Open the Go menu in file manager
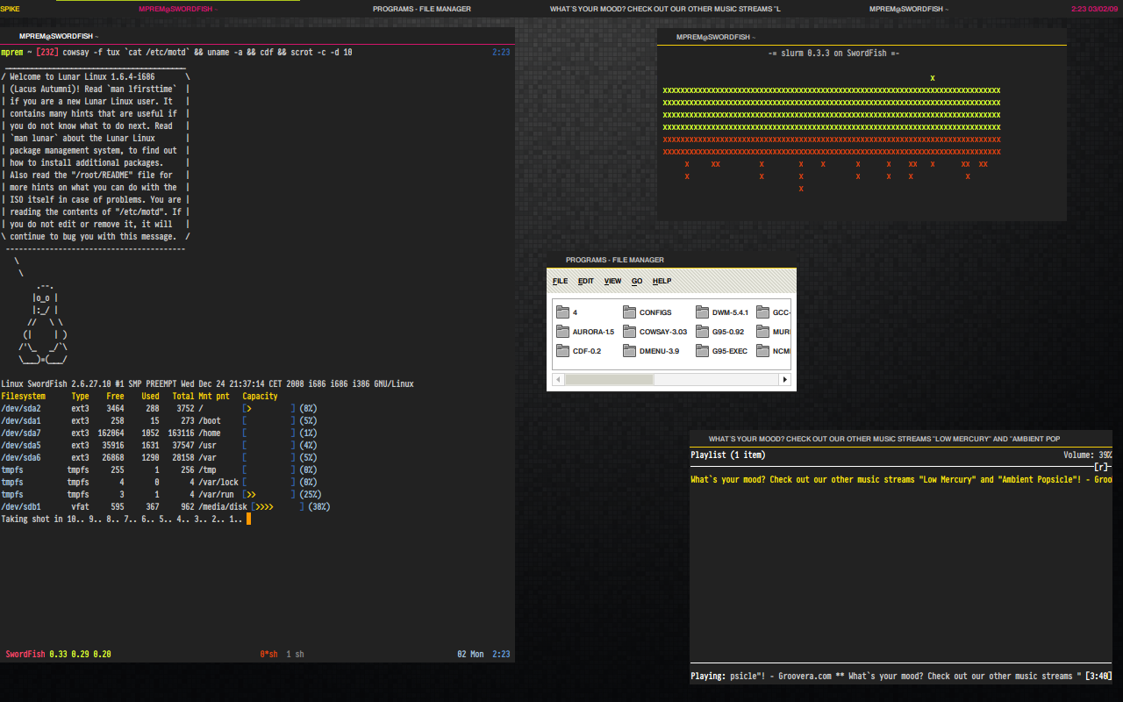 (637, 281)
